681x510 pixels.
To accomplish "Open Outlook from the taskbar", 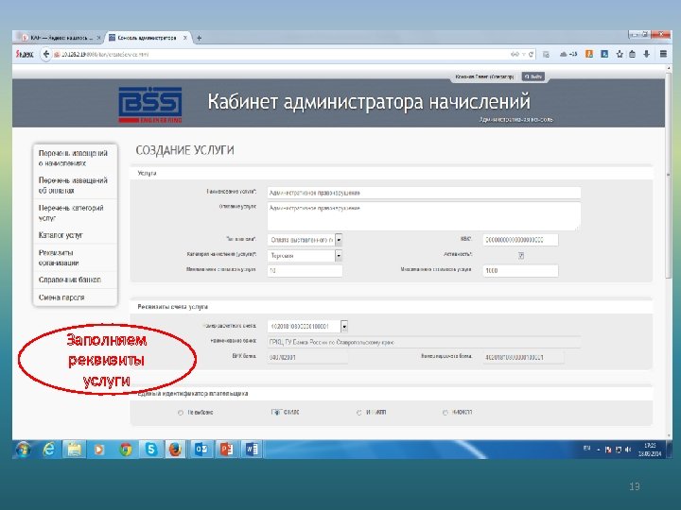I will point(201,450).
